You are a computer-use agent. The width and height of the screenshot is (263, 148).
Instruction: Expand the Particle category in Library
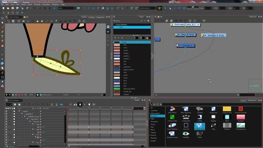(150, 135)
